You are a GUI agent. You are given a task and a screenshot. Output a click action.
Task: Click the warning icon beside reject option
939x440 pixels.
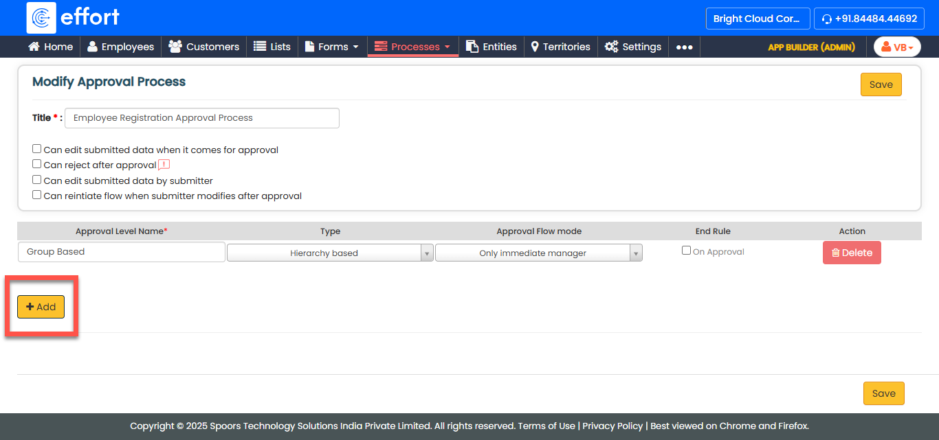[x=164, y=165]
